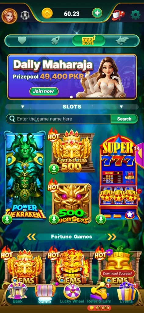The height and width of the screenshot is (313, 144).
Task: Switch to favorites heart tab
Action: [22, 41]
